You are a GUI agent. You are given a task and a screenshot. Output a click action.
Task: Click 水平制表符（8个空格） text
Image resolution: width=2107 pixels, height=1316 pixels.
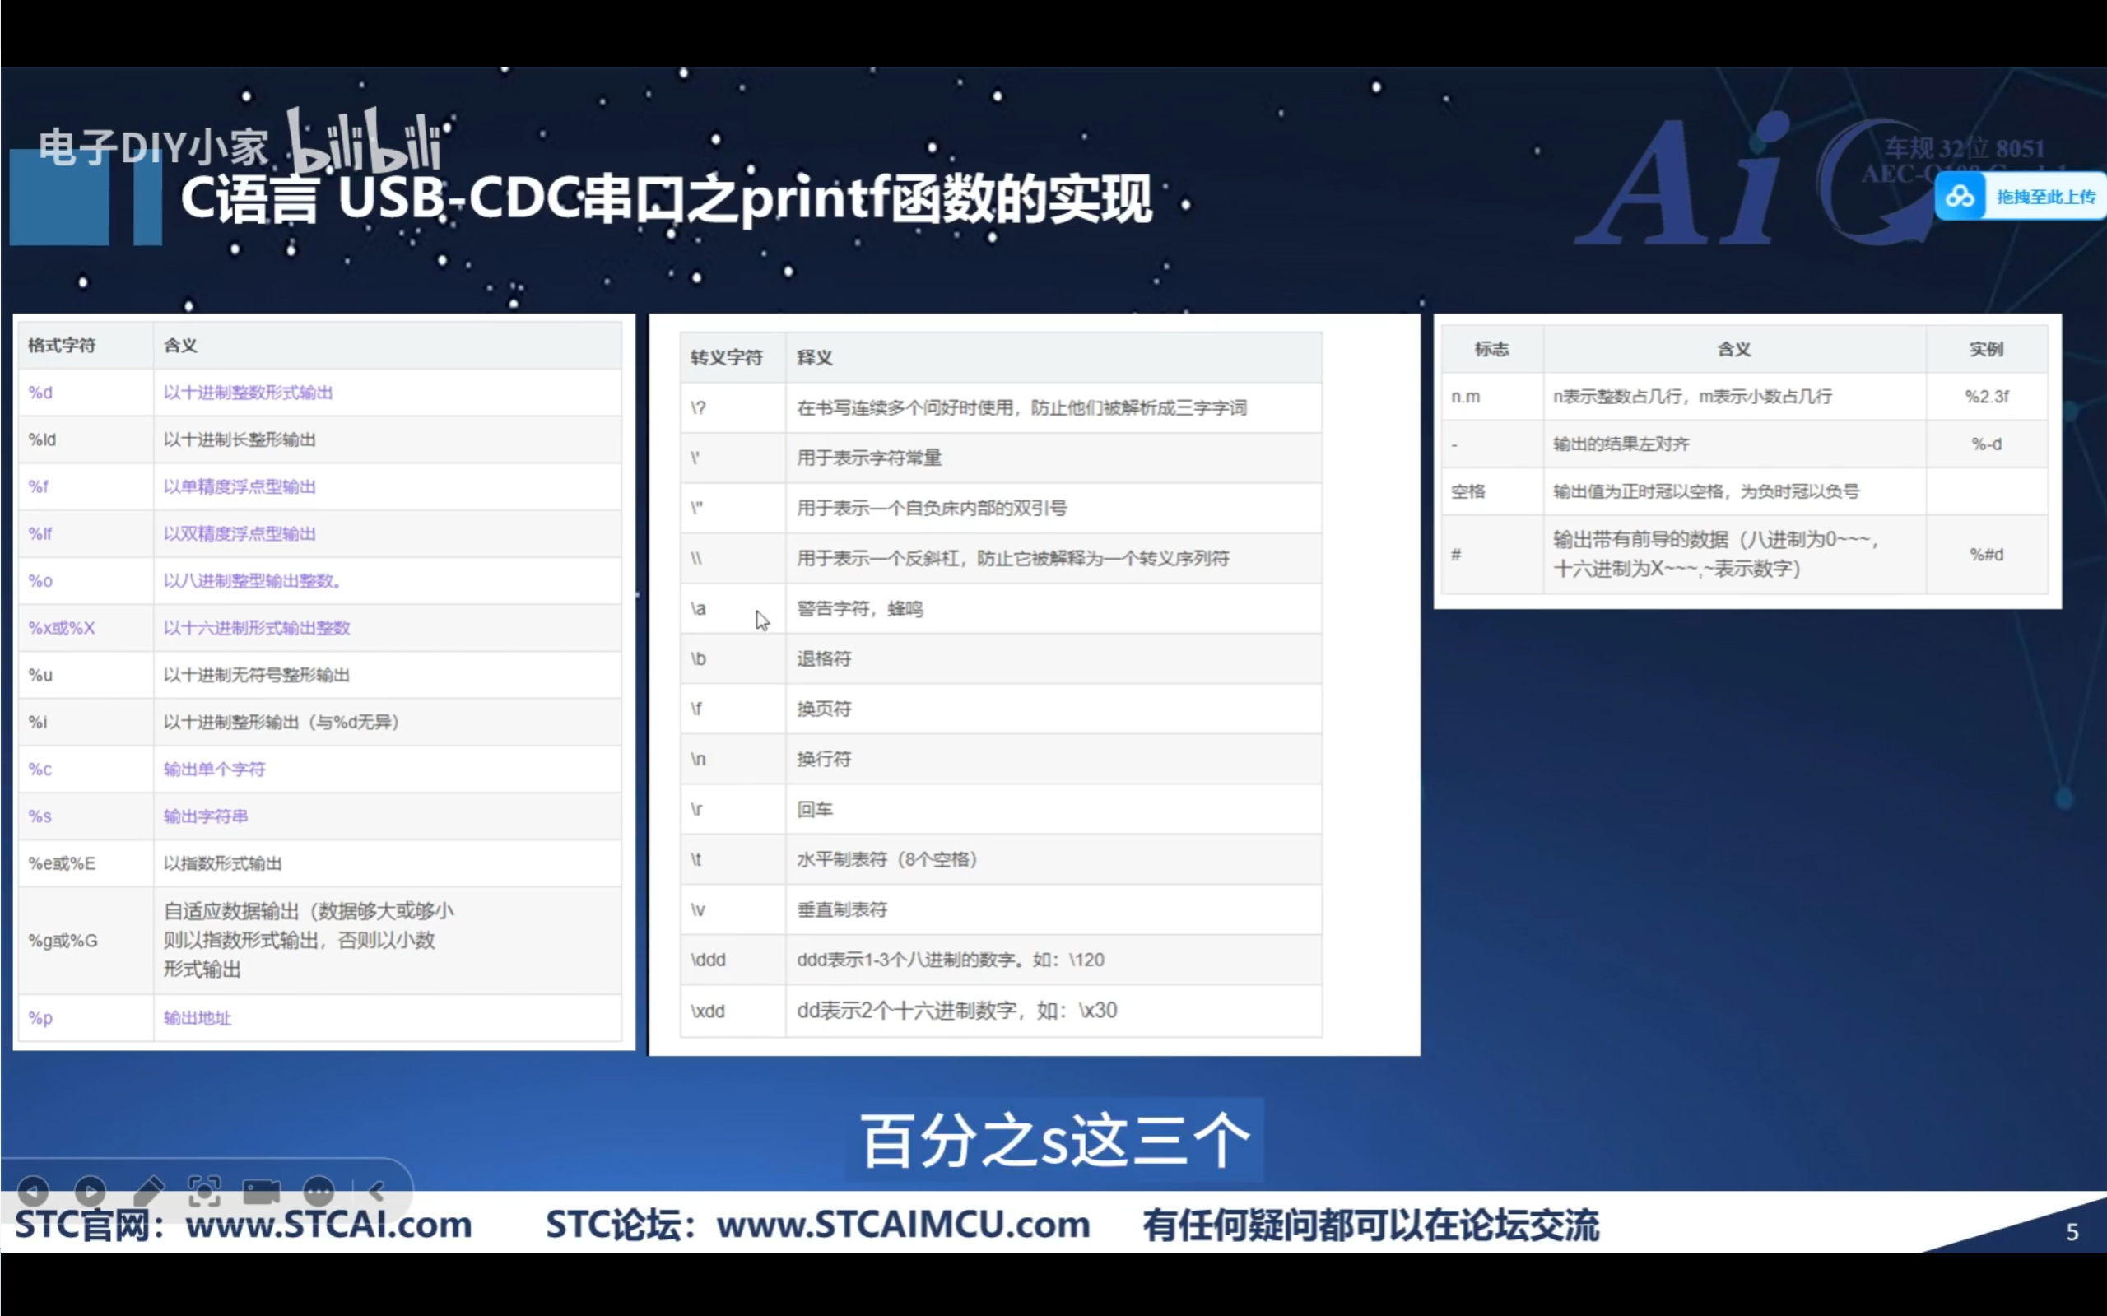[x=887, y=859]
